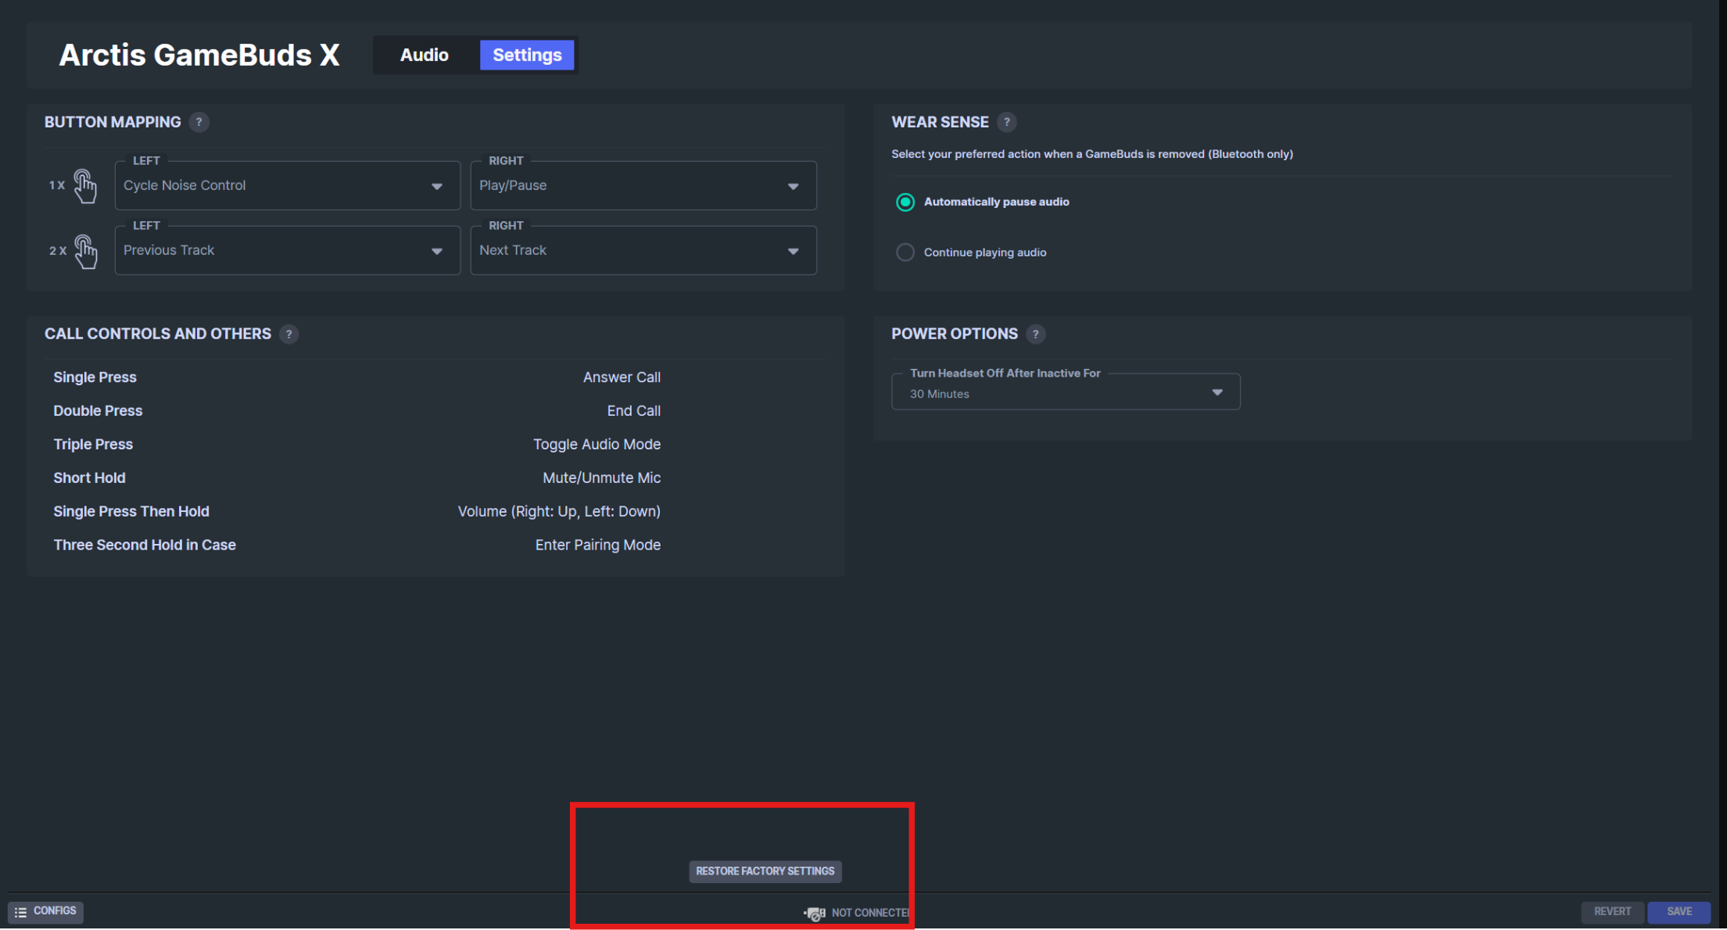Image resolution: width=1727 pixels, height=930 pixels.
Task: Click the 1x single tap hand icon
Action: click(x=85, y=186)
